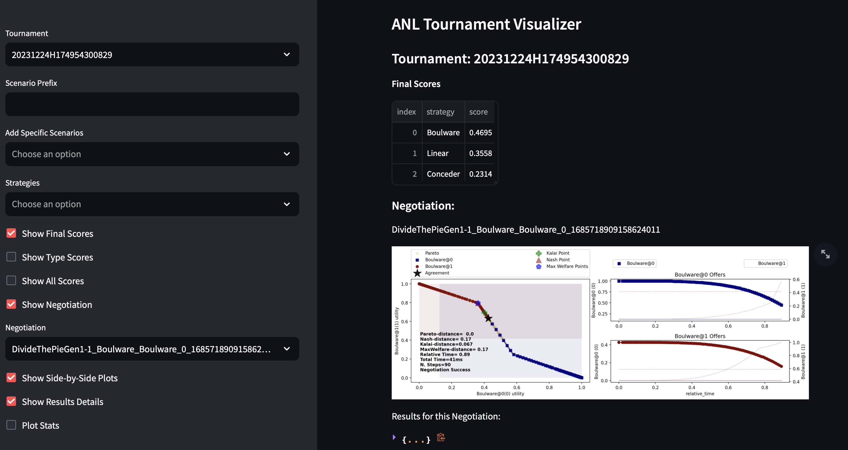Image resolution: width=848 pixels, height=450 pixels.
Task: Click the negotiation plot image
Action: point(600,323)
